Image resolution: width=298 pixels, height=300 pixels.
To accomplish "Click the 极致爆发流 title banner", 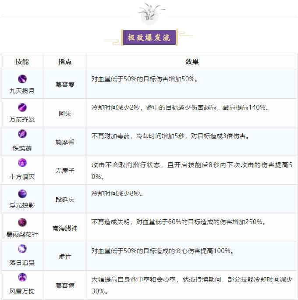I will pyautogui.click(x=149, y=37).
